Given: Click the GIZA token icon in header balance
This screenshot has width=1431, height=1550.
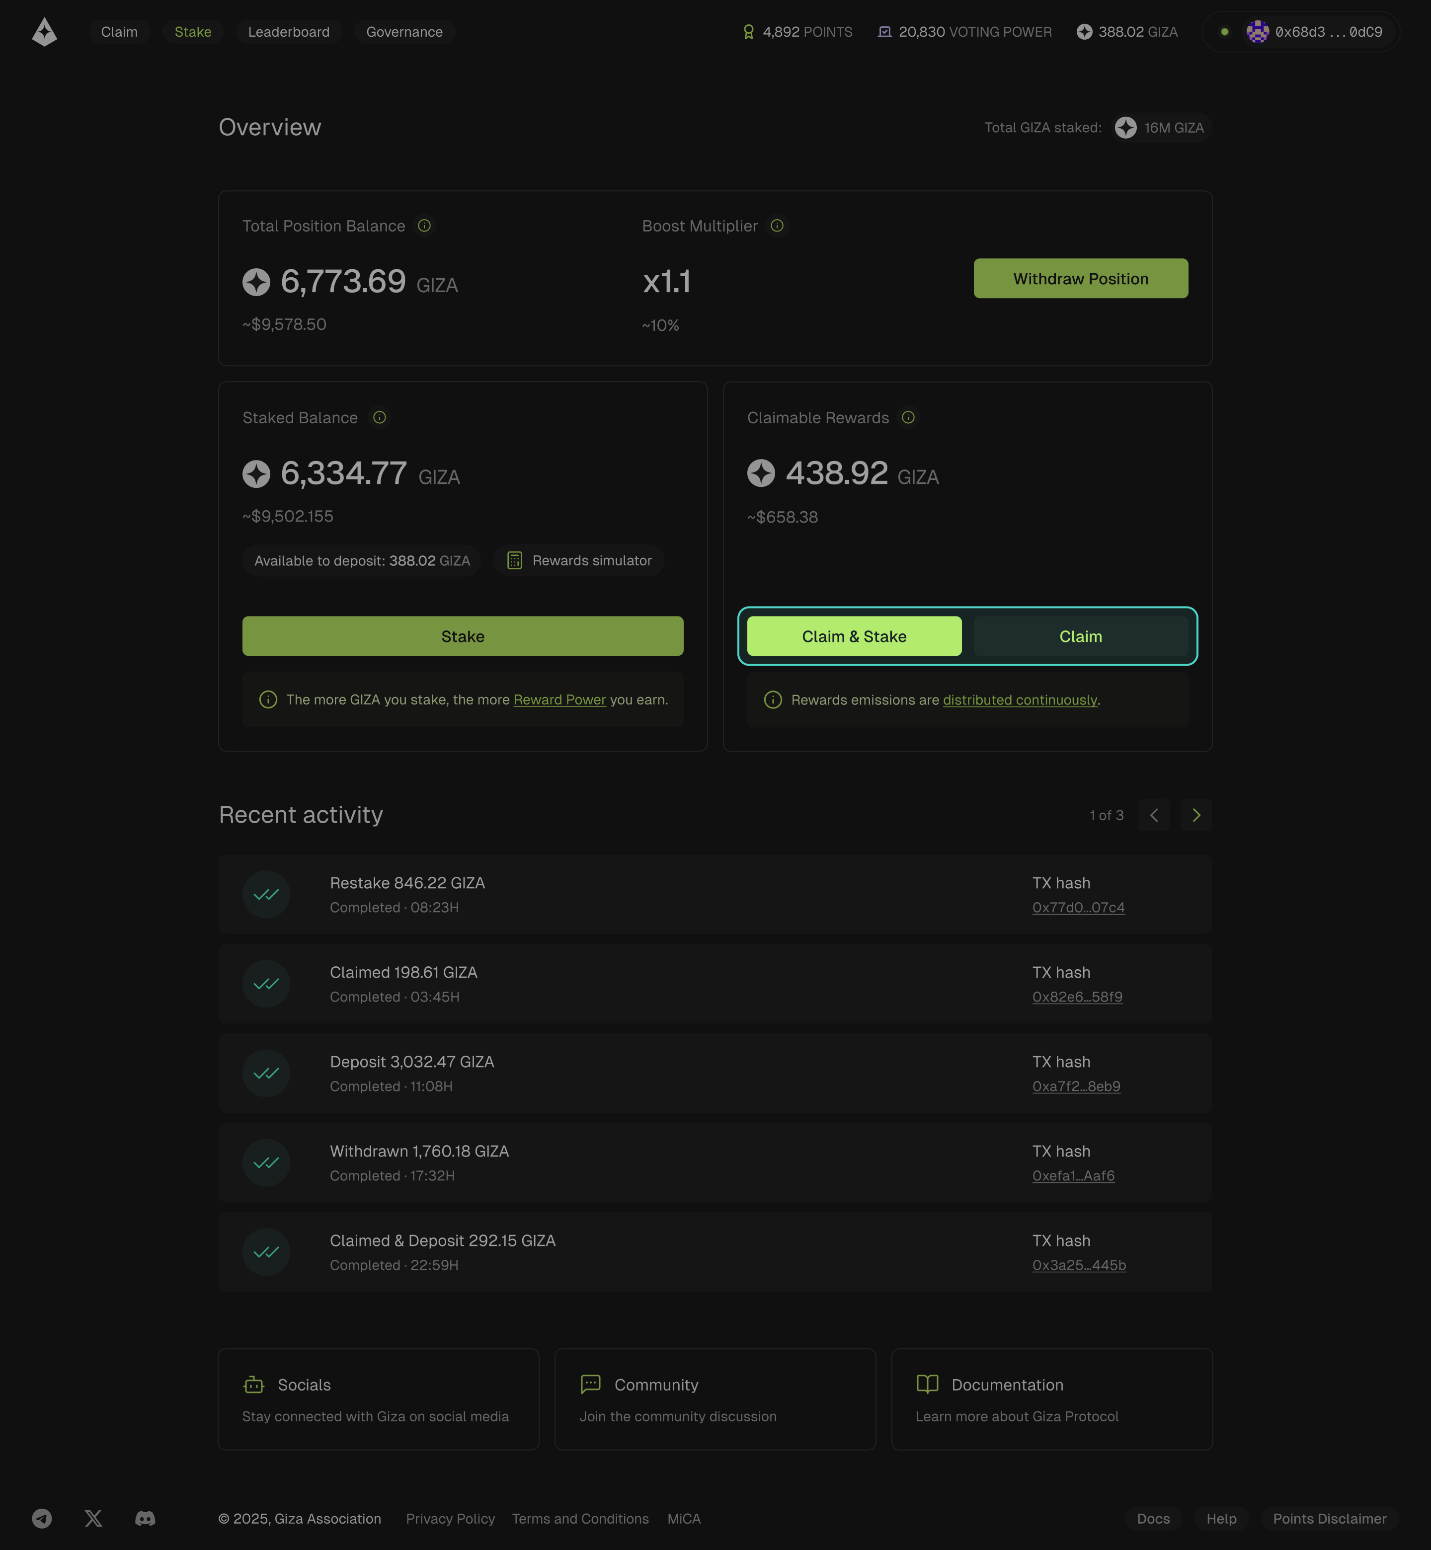Looking at the screenshot, I should 1084,32.
